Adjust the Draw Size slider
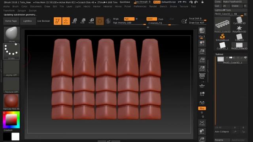The height and width of the screenshot is (142, 253). pos(198,23)
